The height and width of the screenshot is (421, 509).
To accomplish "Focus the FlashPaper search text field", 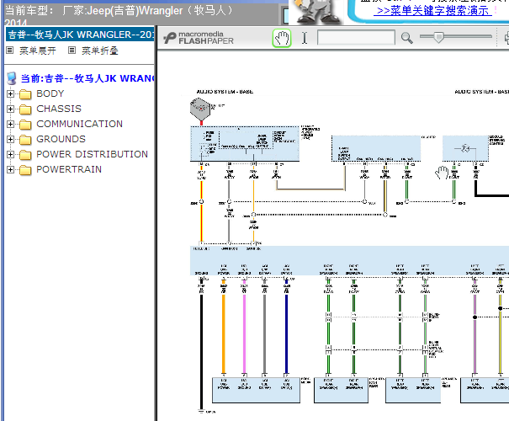I will [356, 37].
